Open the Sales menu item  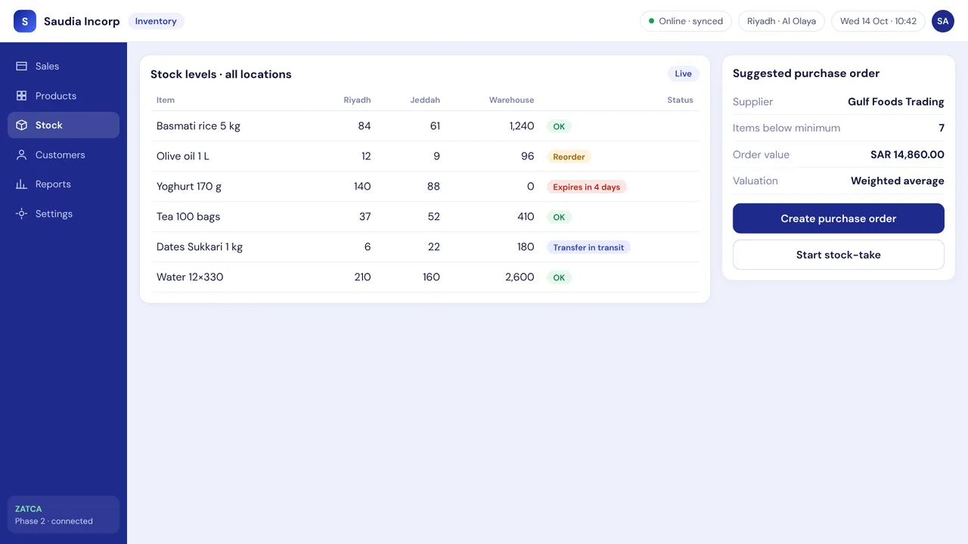click(x=64, y=66)
